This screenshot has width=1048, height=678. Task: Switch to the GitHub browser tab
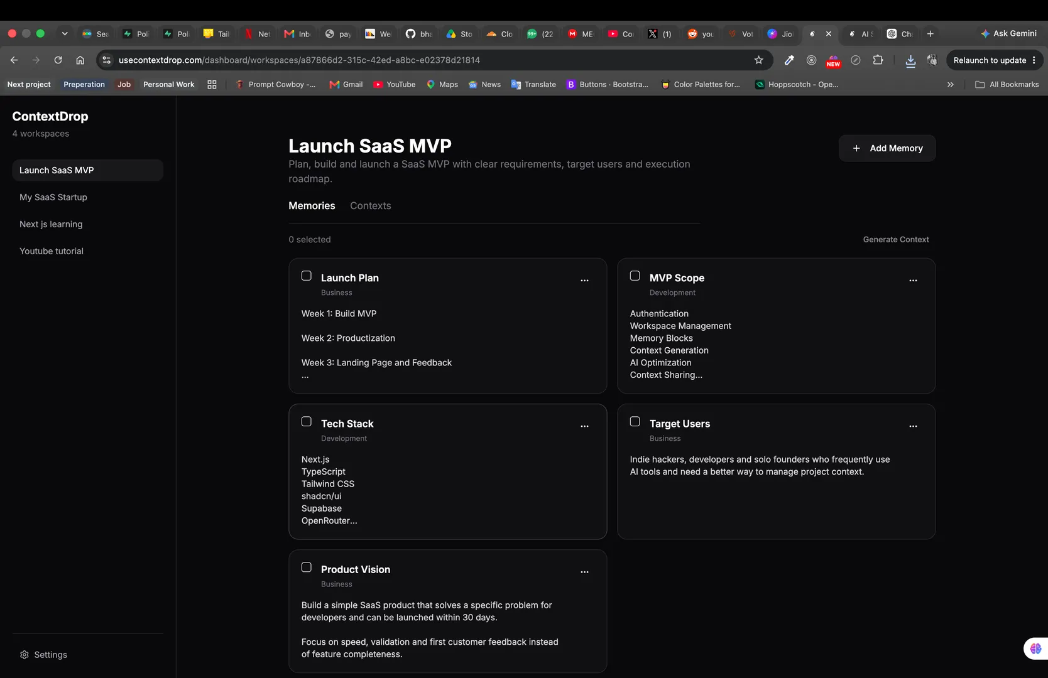(419, 34)
